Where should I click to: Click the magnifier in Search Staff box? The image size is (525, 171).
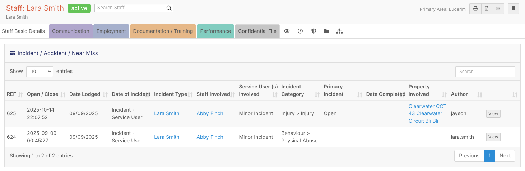coord(169,8)
